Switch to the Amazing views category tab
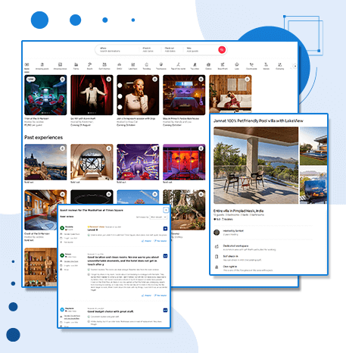The height and width of the screenshot is (353, 346). [x=60, y=66]
